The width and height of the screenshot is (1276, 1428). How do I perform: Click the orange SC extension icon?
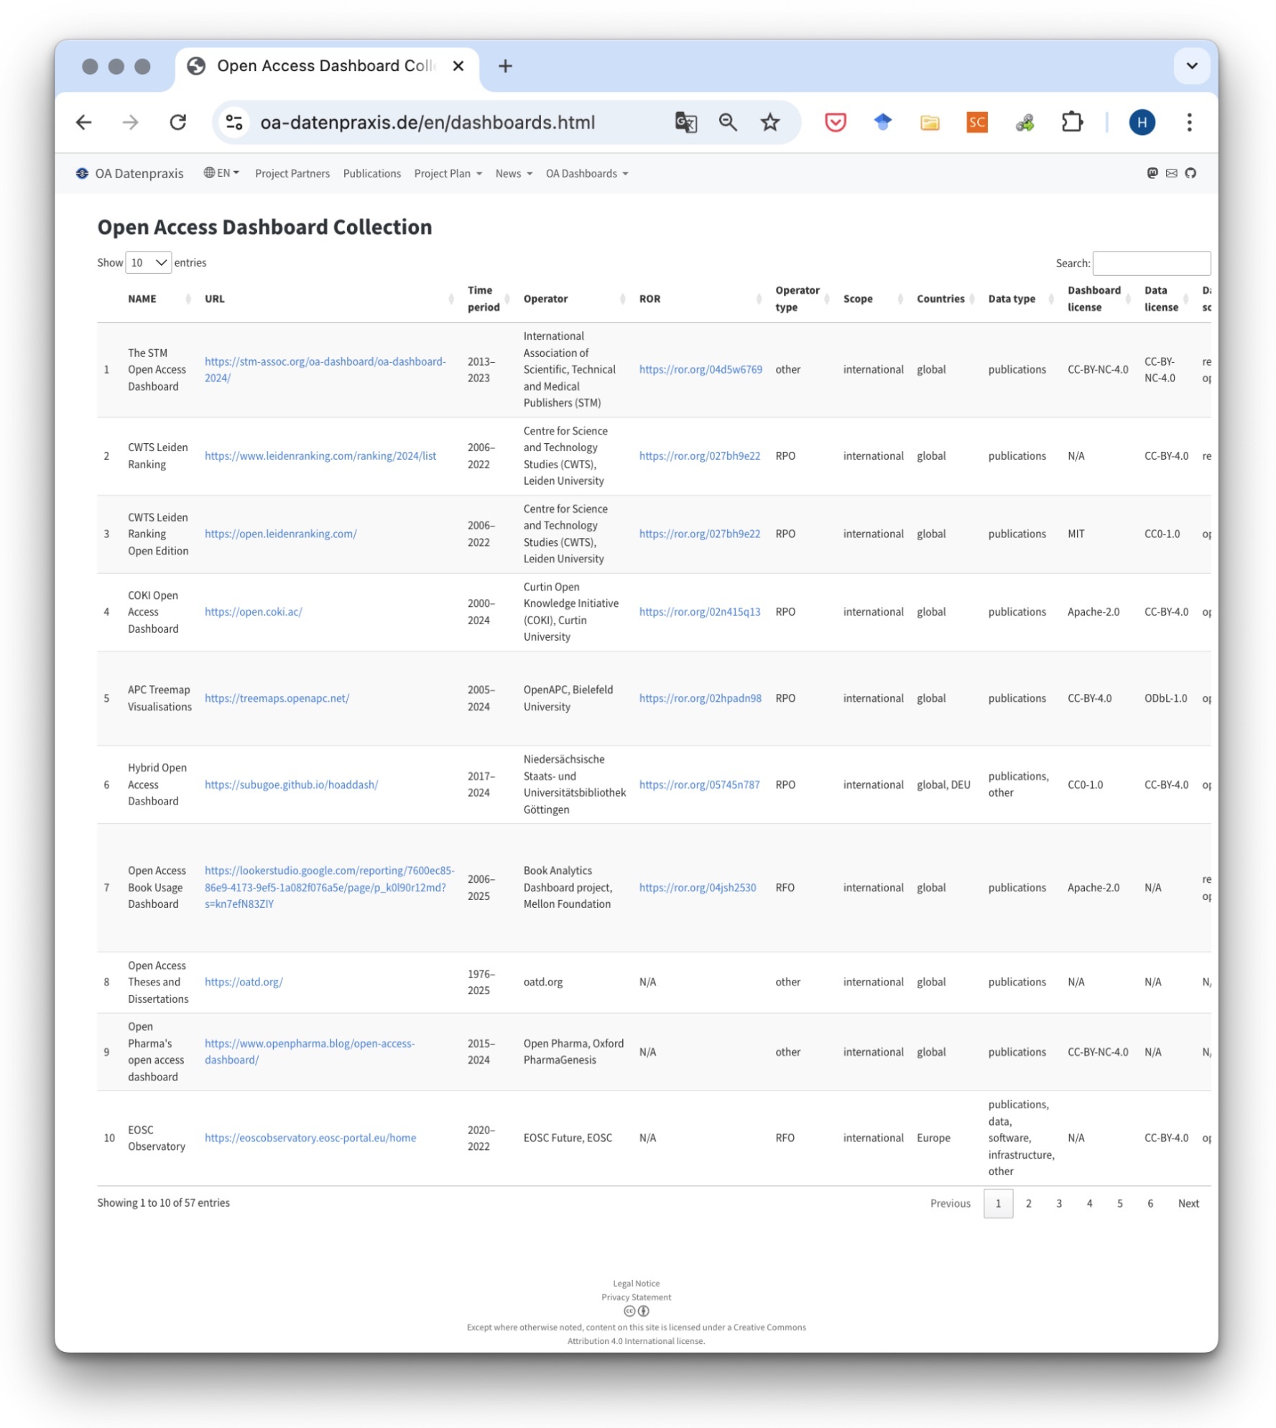pos(977,122)
